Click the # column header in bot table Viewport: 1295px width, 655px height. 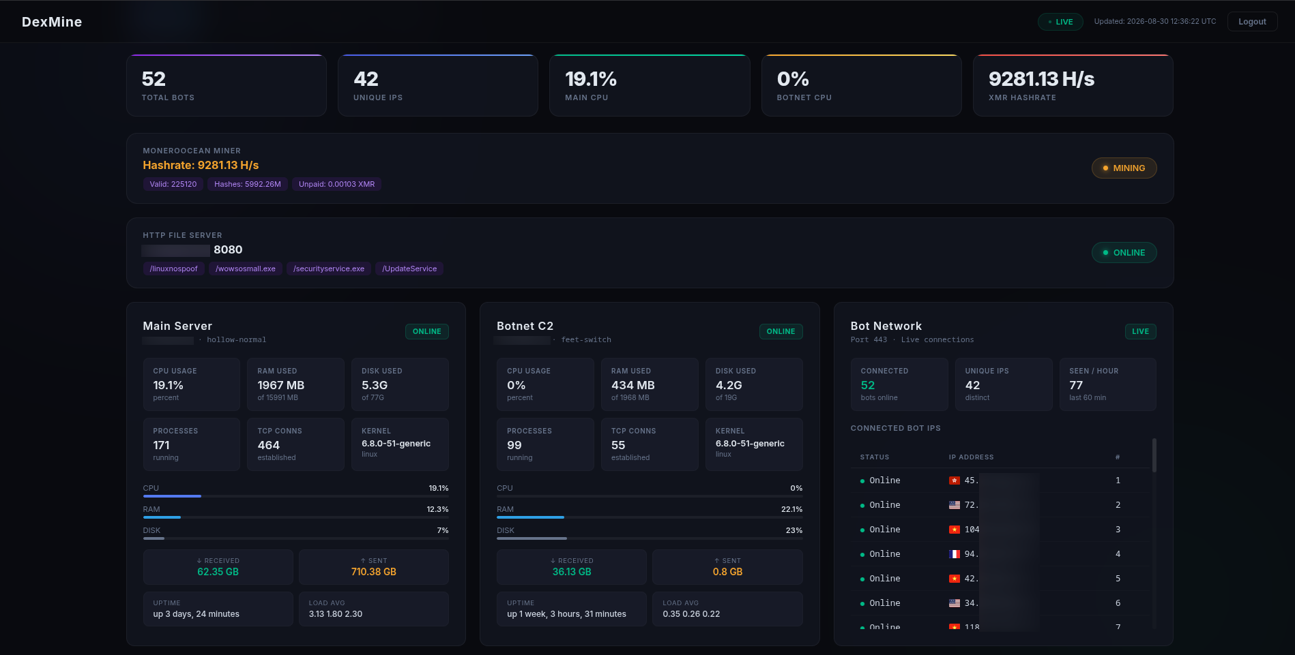tap(1118, 457)
